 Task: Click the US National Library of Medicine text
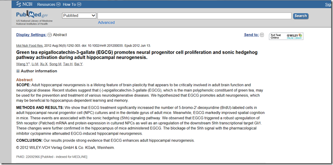[34, 21]
